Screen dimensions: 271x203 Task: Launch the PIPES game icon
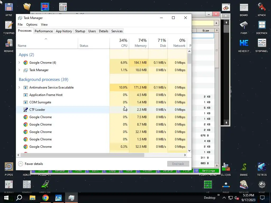(x=9, y=167)
